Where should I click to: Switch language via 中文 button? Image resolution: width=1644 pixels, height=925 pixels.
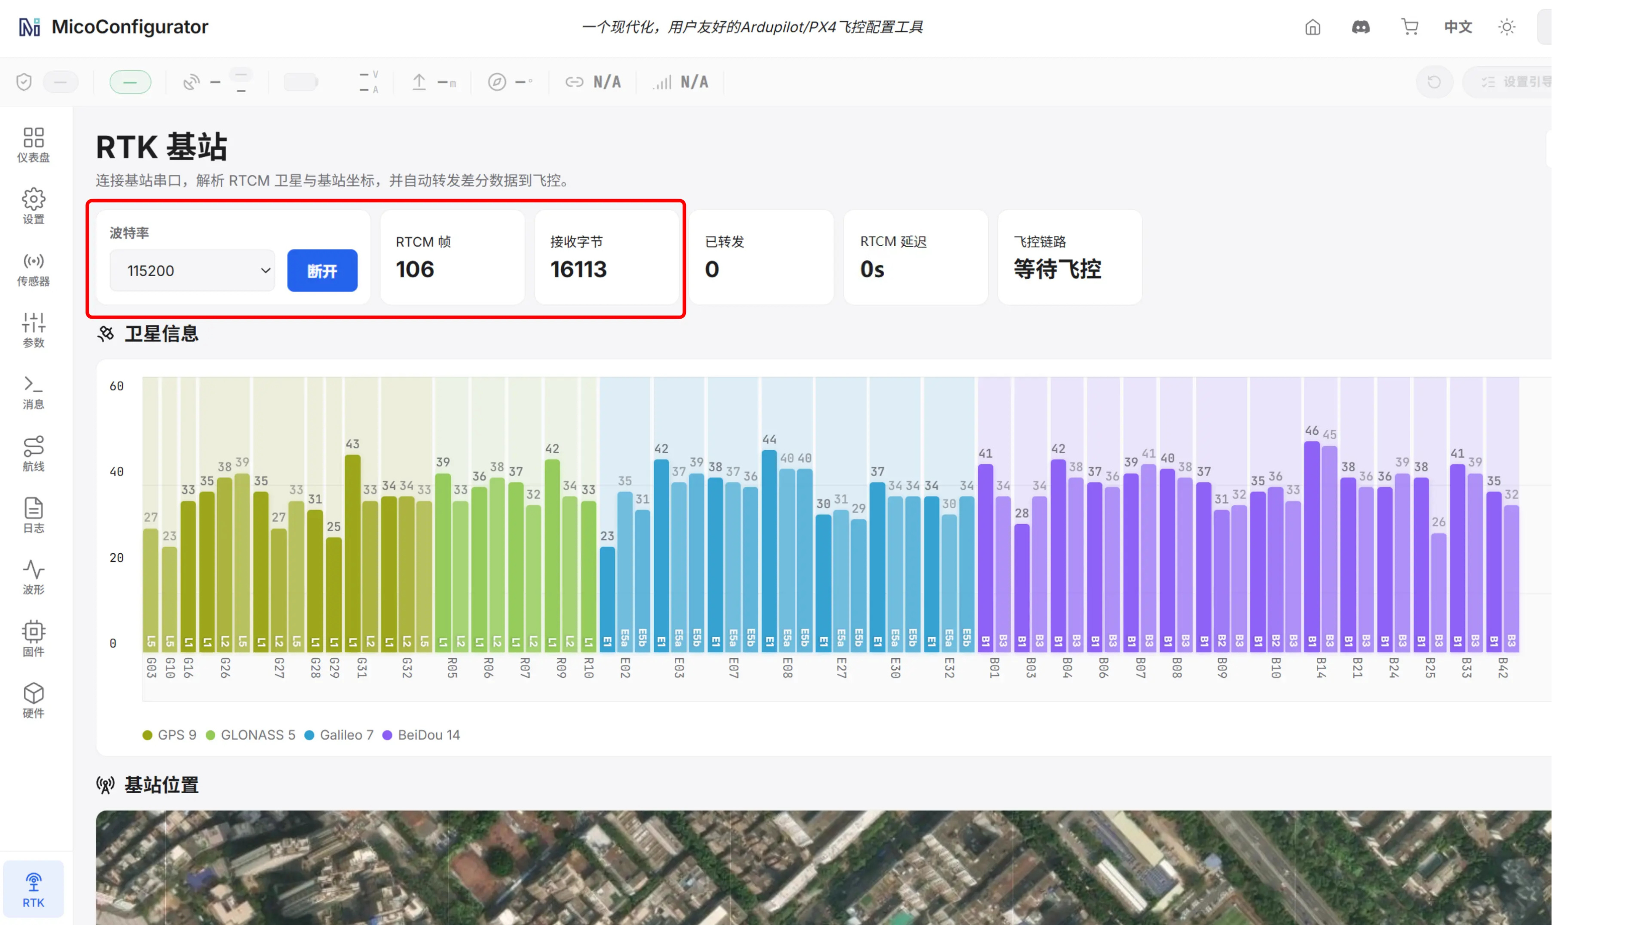click(x=1458, y=27)
